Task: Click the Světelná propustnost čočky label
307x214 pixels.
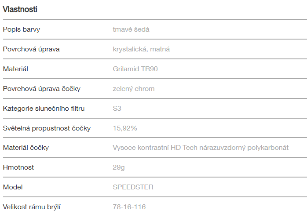Action: click(47, 128)
